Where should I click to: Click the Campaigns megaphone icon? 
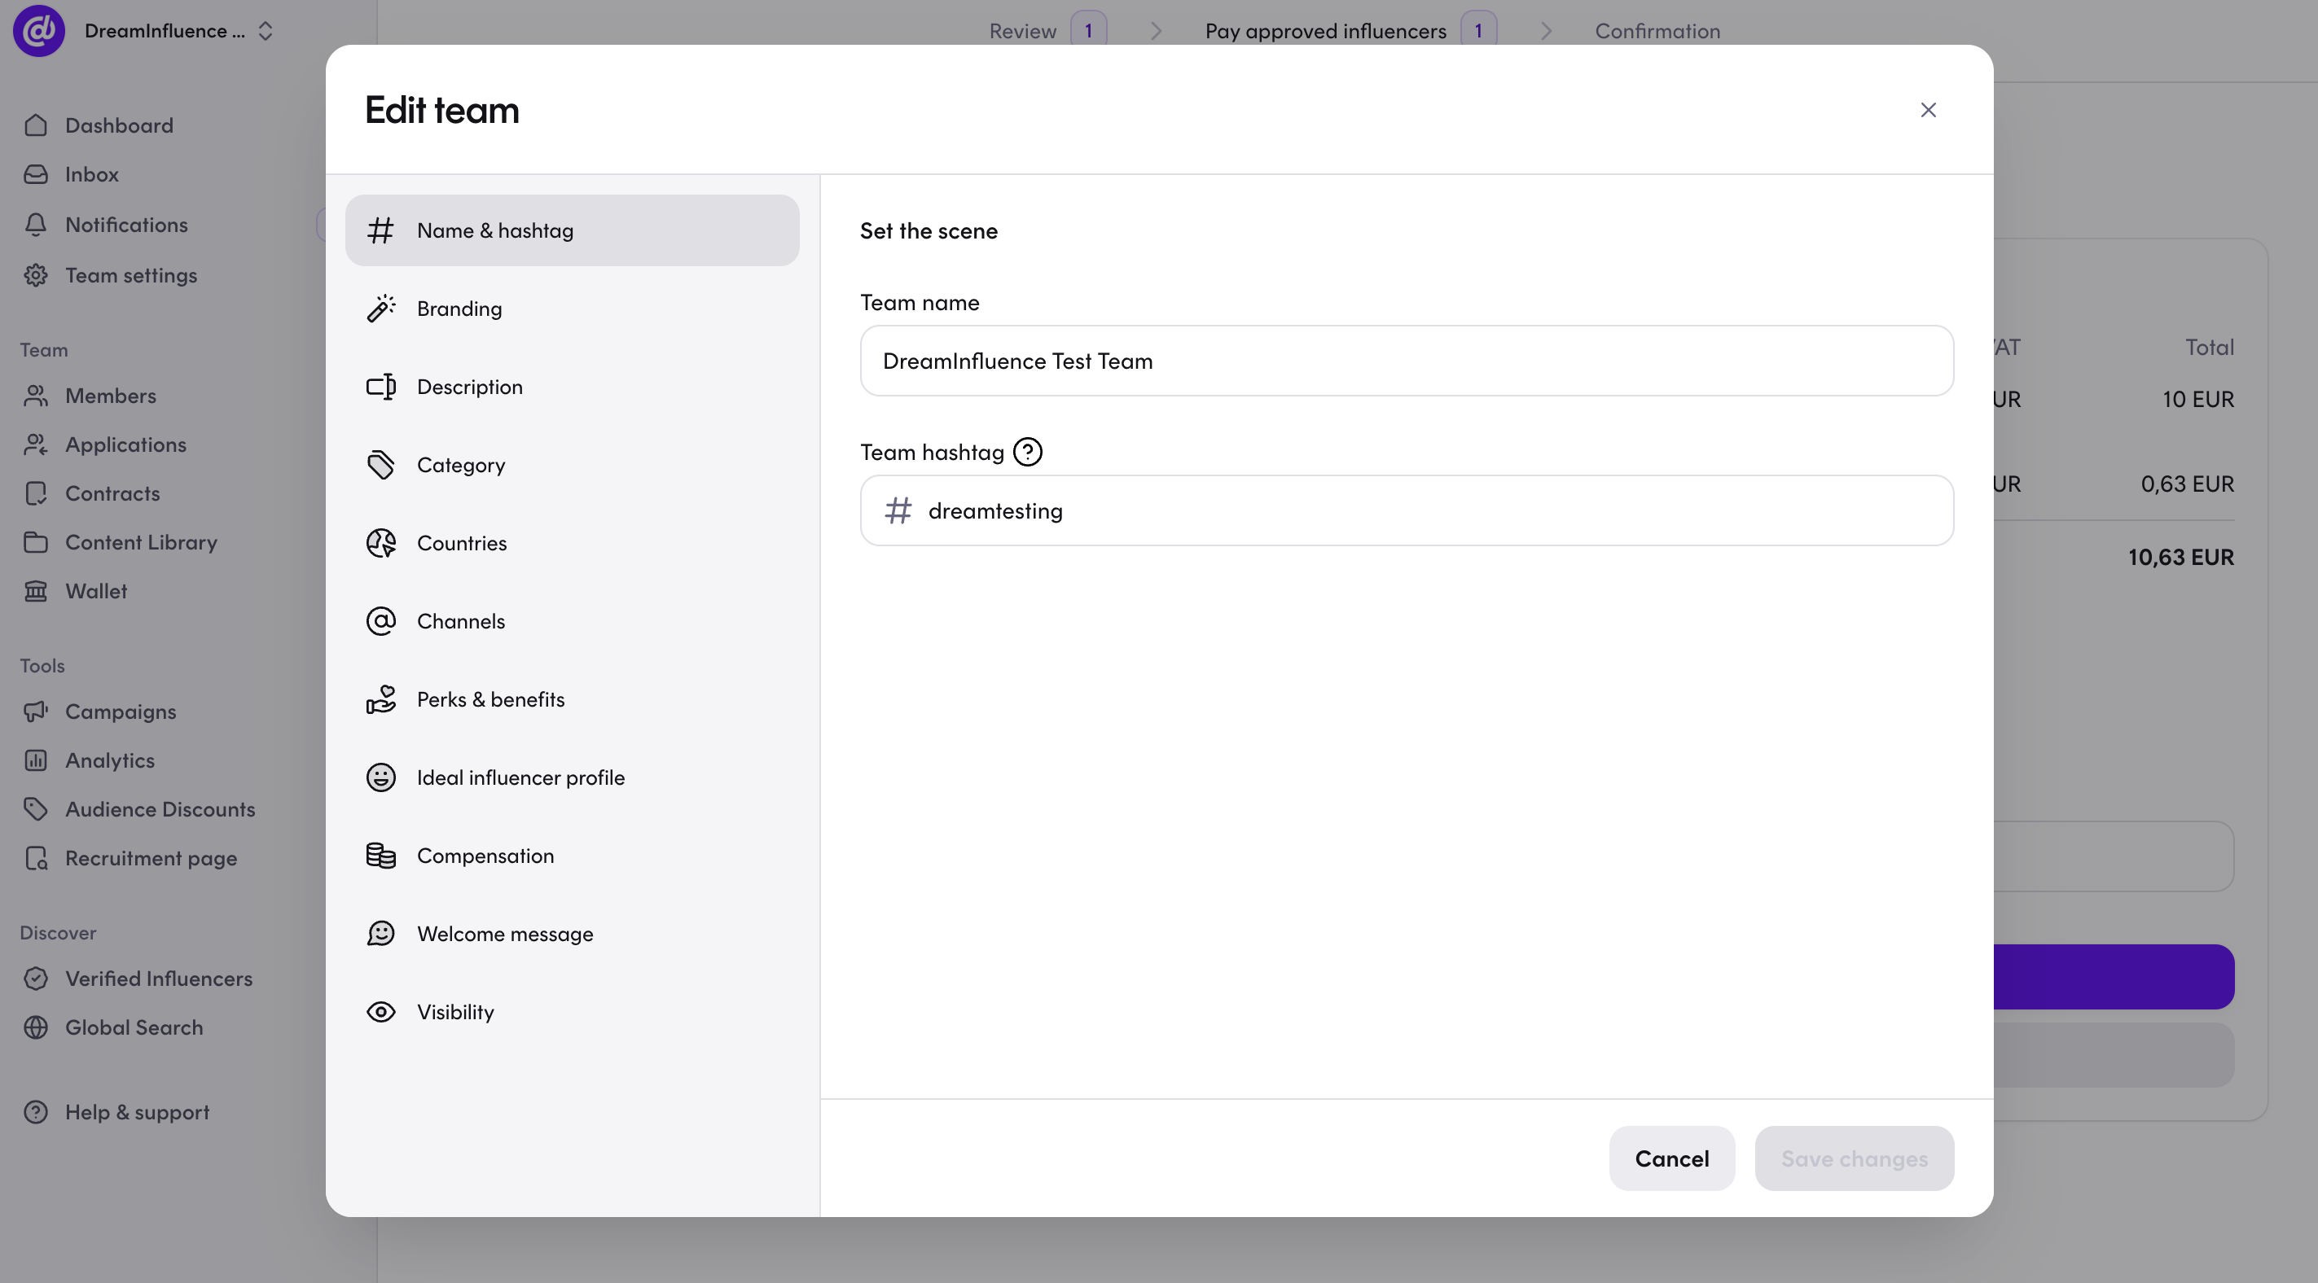tap(36, 711)
